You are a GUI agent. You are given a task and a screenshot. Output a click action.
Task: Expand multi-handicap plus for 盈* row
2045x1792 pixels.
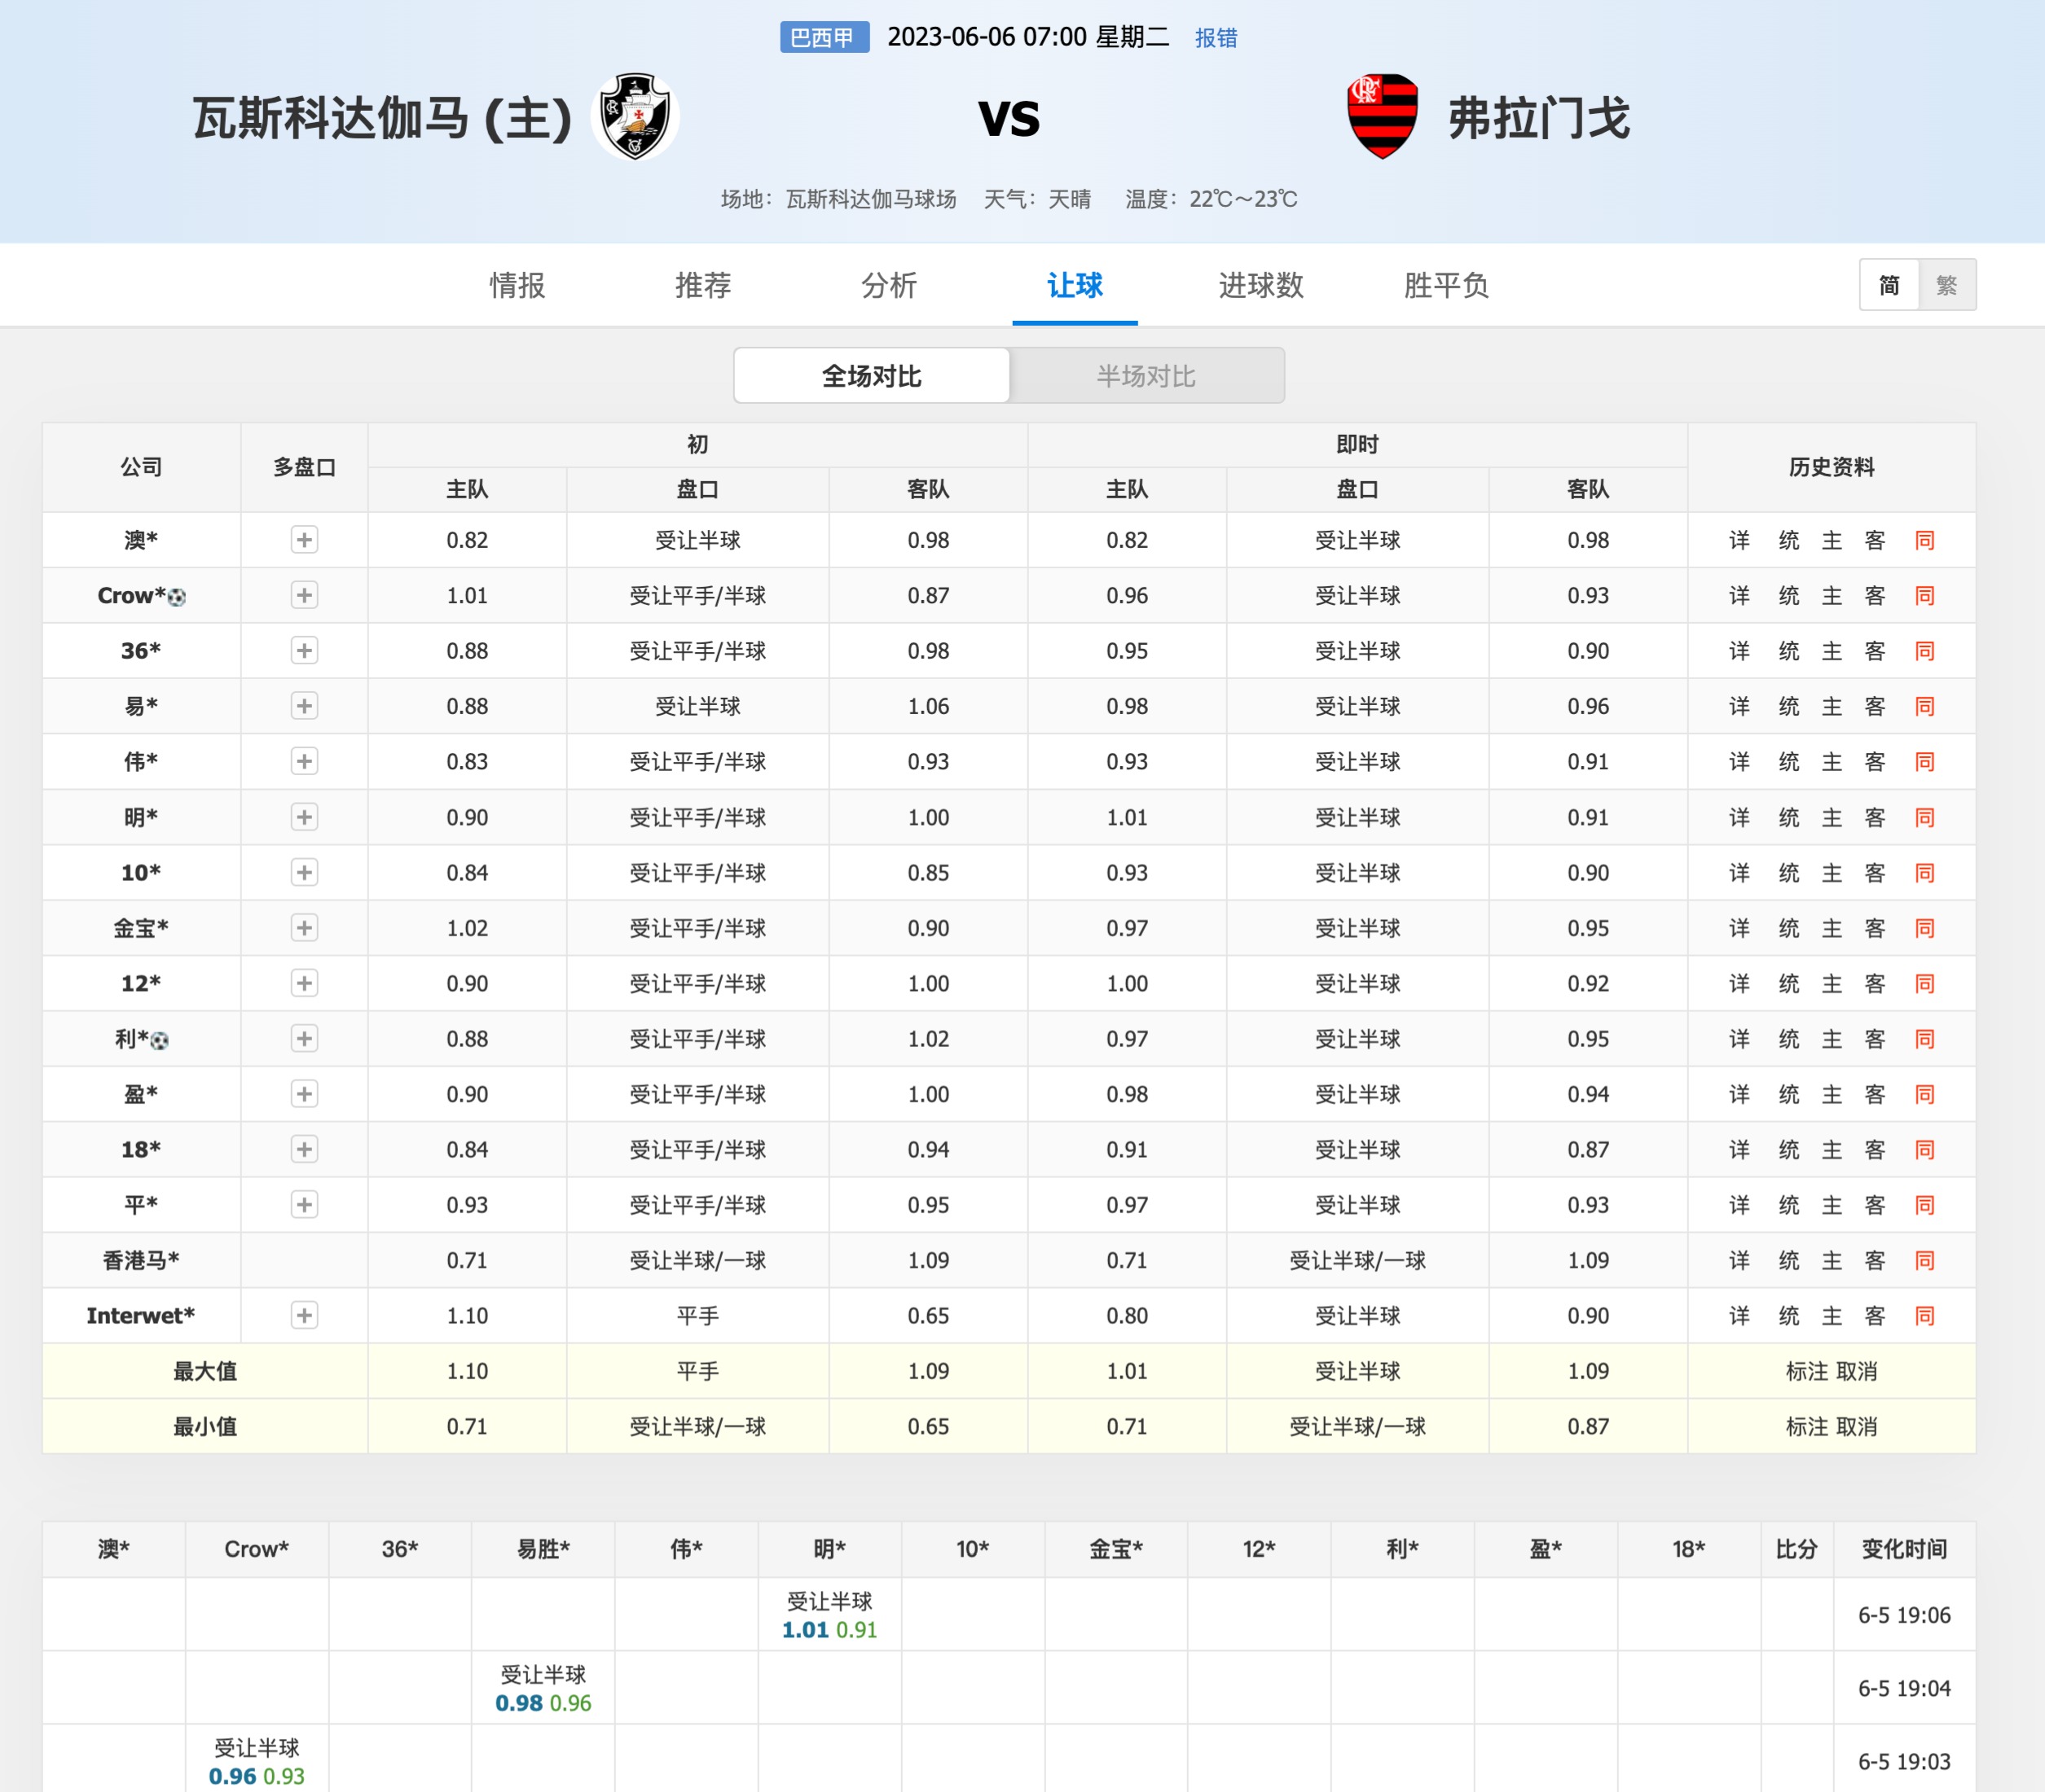tap(304, 1094)
